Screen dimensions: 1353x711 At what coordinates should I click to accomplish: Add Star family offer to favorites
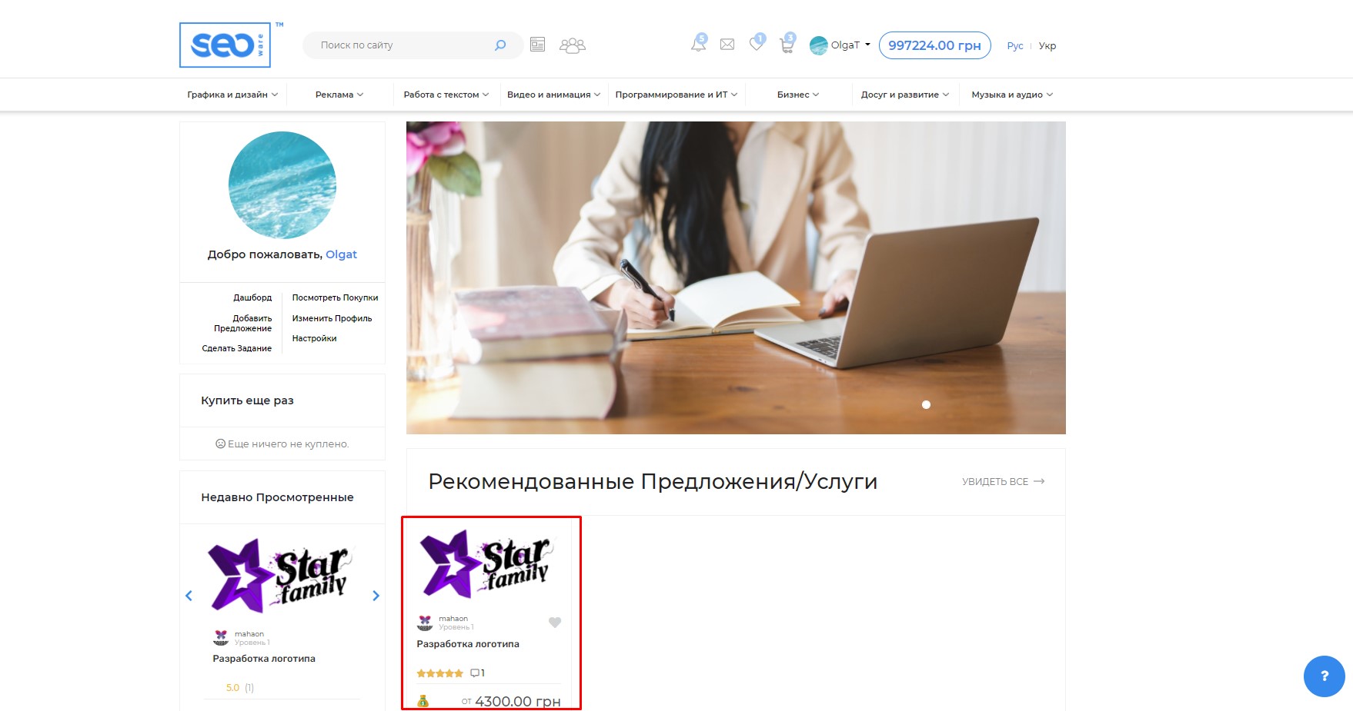click(x=555, y=623)
